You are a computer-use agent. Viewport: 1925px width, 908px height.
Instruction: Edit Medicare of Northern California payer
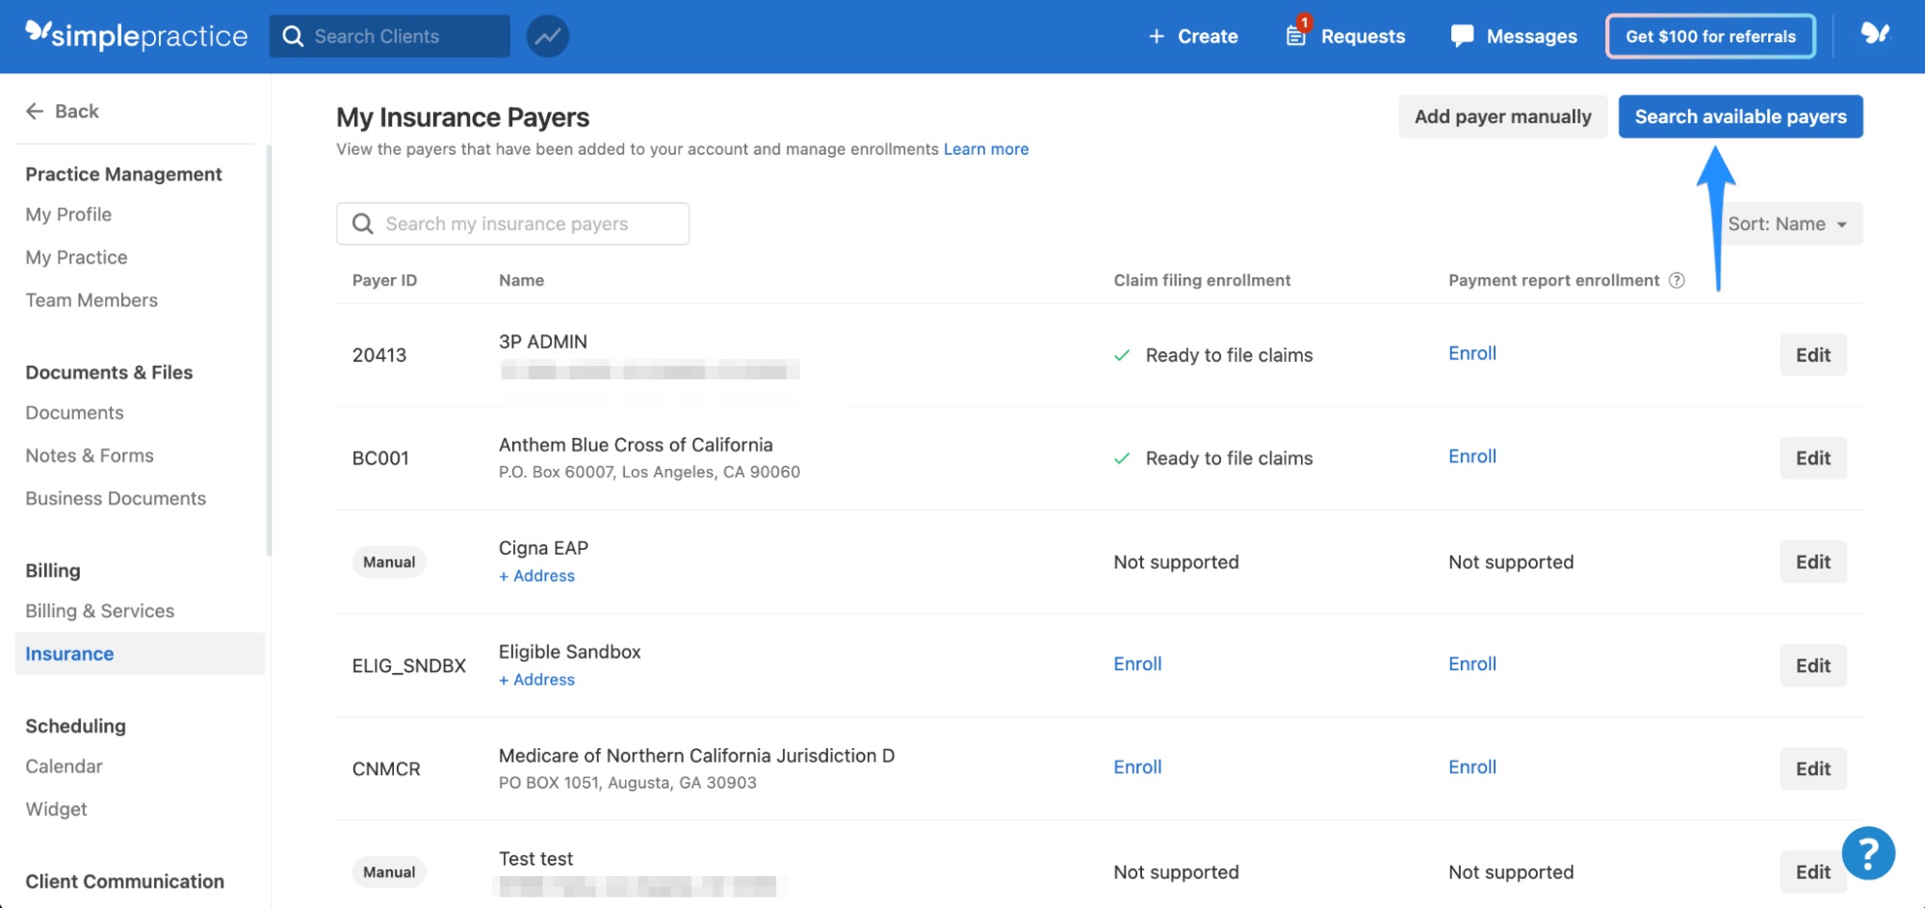[x=1813, y=768]
